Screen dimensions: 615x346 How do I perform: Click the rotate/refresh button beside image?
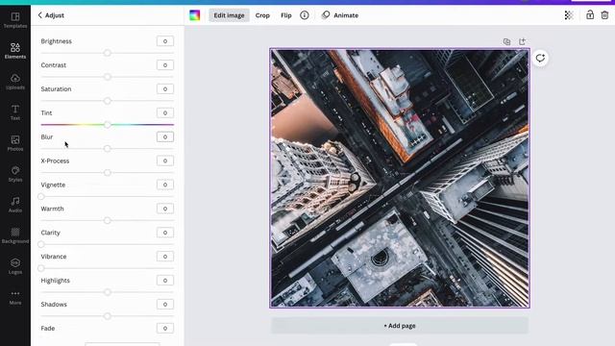540,58
